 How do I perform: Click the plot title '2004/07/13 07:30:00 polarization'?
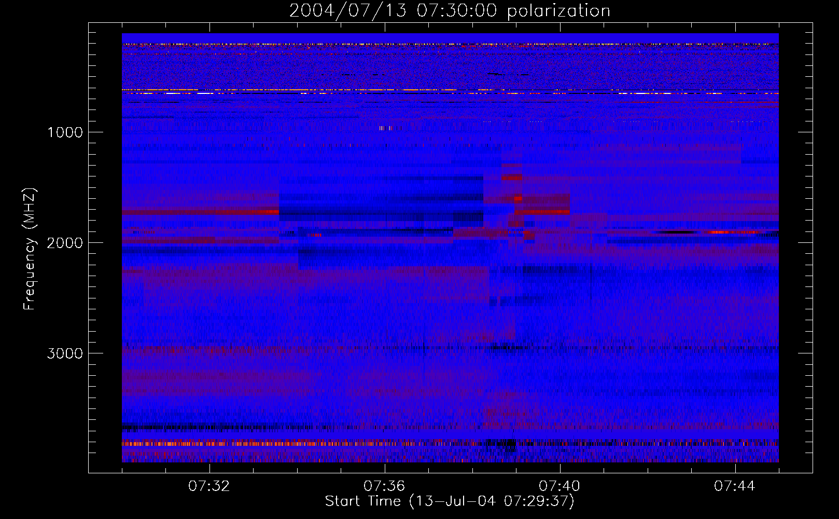450,11
